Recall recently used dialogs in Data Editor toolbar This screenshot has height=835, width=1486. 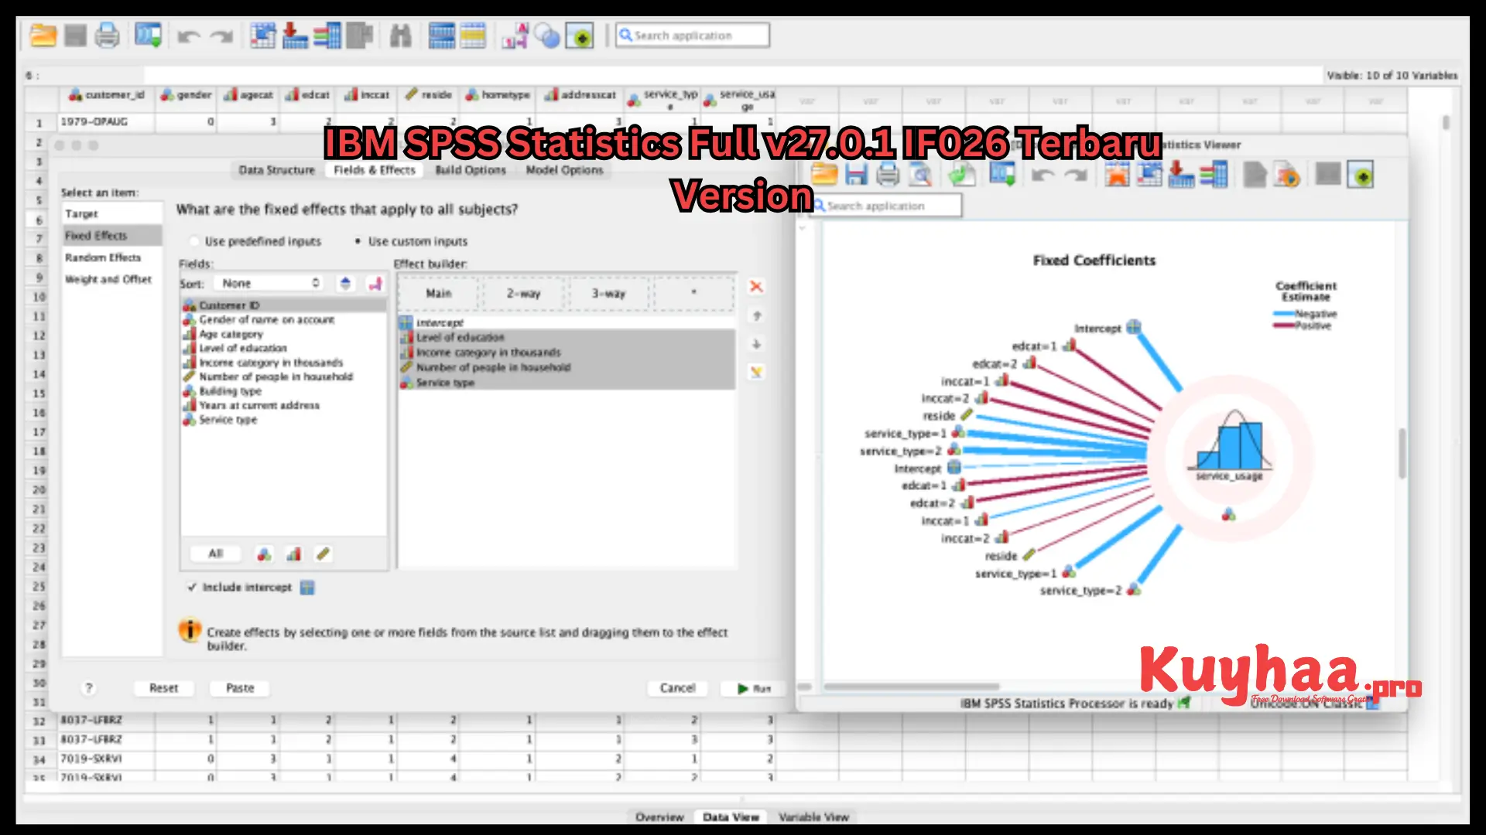[148, 36]
